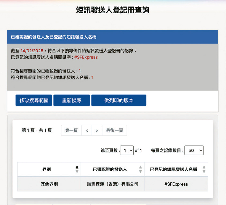This screenshot has height=205, width=226.
Task: Sort by 已獲認證的發送人 column arrows
Action: 141,169
